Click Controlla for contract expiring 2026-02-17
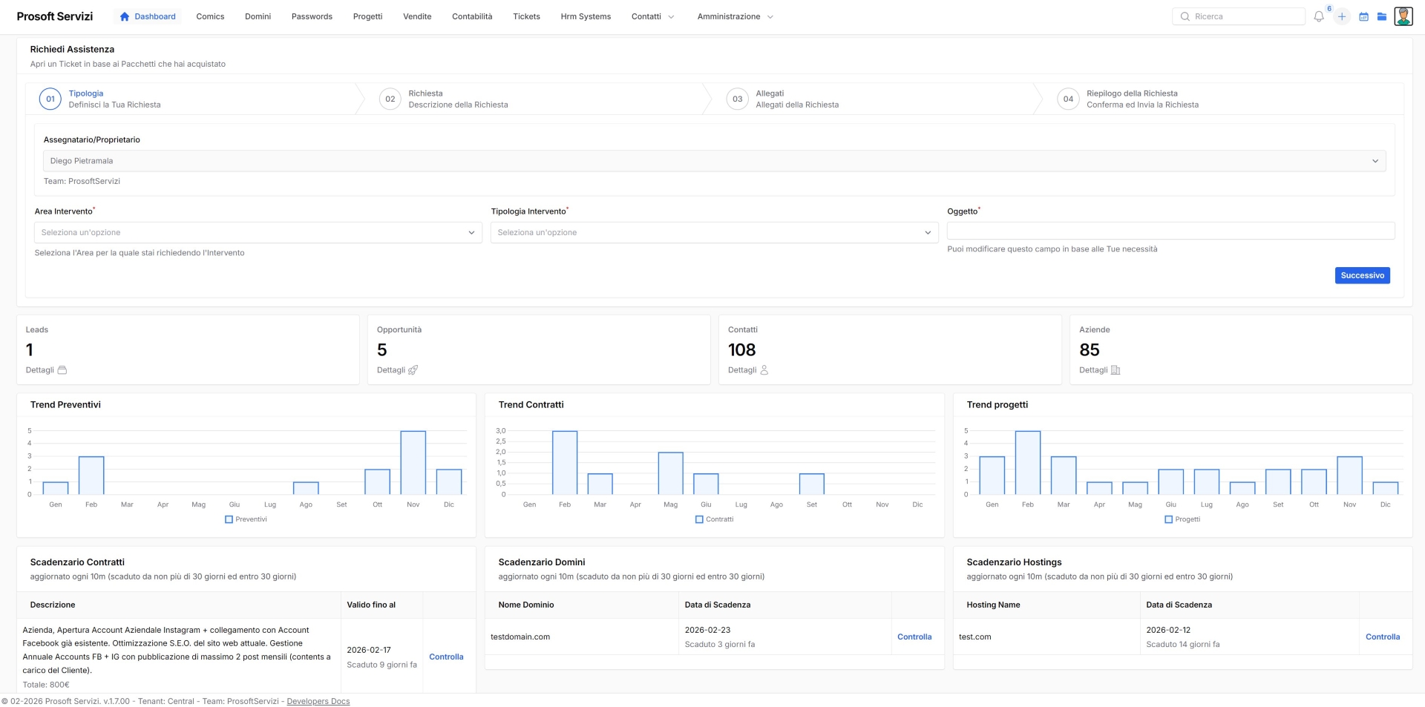 (446, 657)
